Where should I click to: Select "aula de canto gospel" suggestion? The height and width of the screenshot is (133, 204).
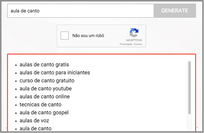click(44, 113)
